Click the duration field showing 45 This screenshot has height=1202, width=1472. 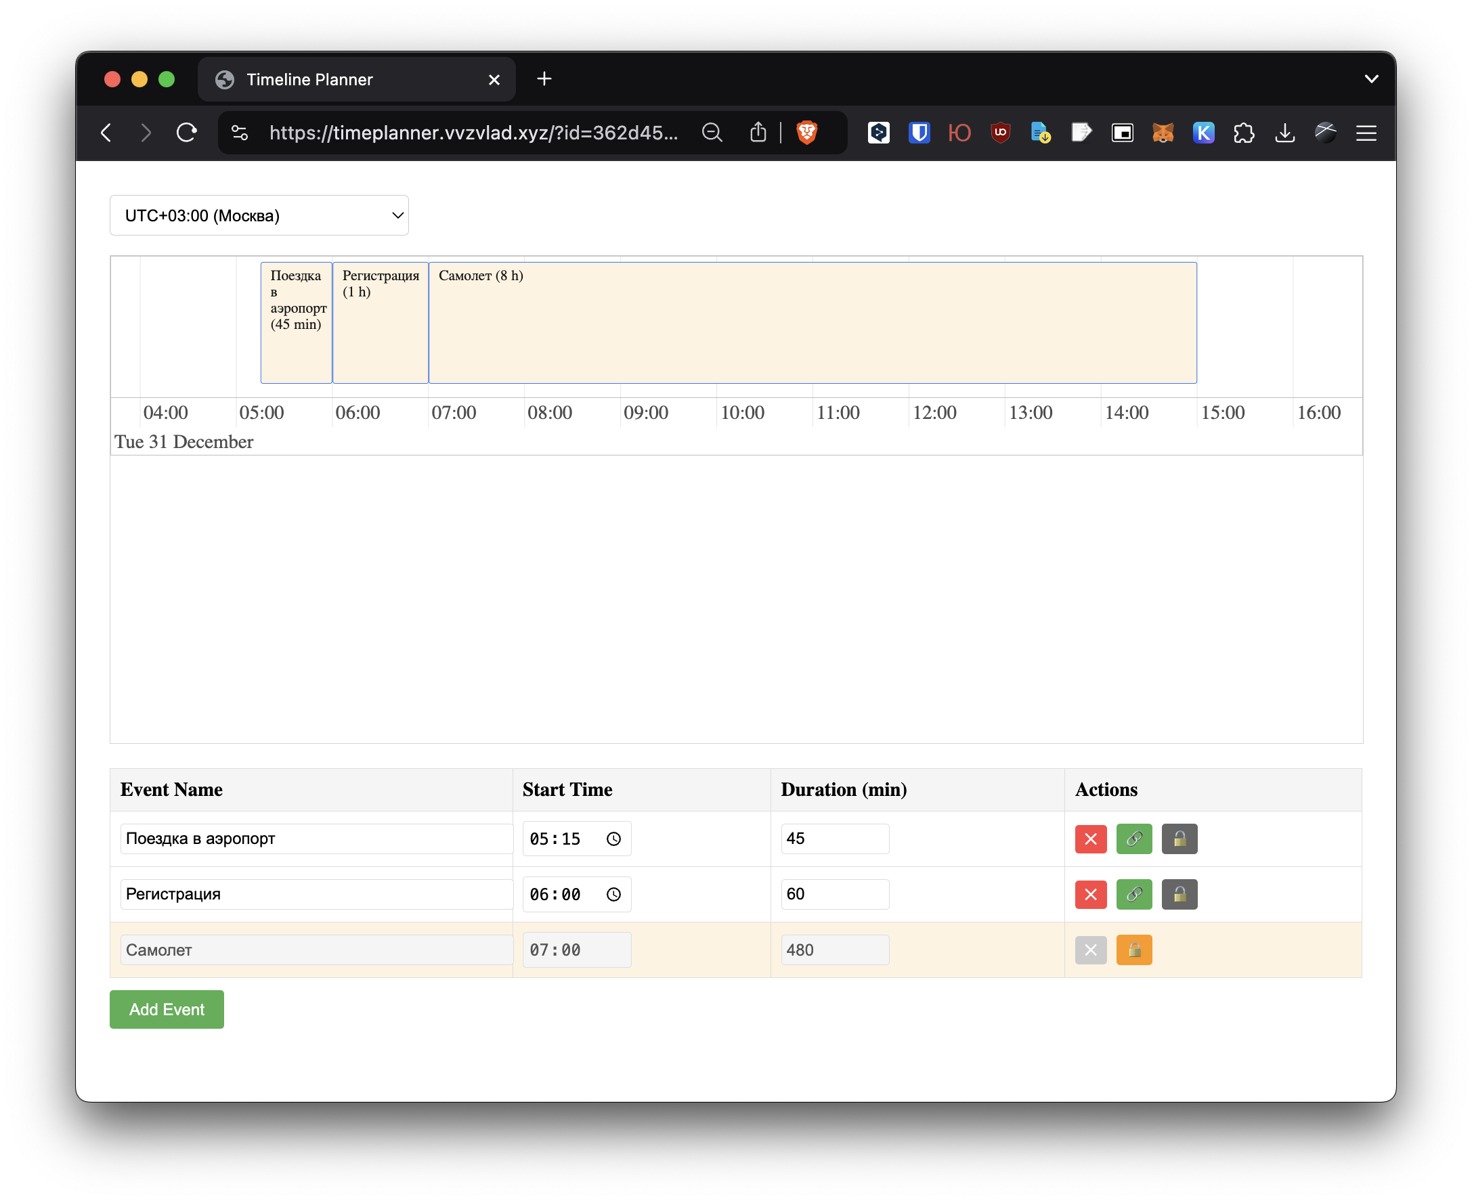pyautogui.click(x=835, y=839)
